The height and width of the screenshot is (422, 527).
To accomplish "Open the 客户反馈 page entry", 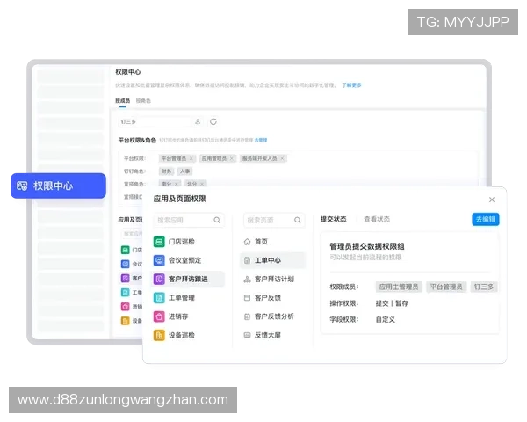I will (x=272, y=297).
